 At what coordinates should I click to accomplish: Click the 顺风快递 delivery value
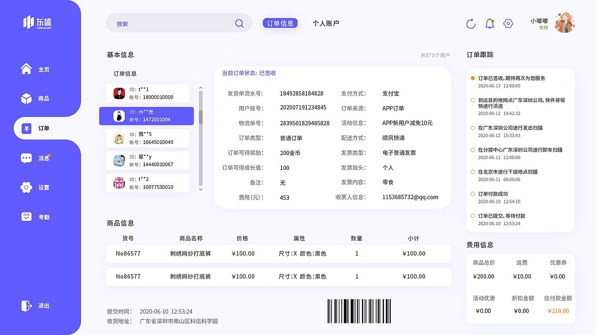pyautogui.click(x=393, y=138)
